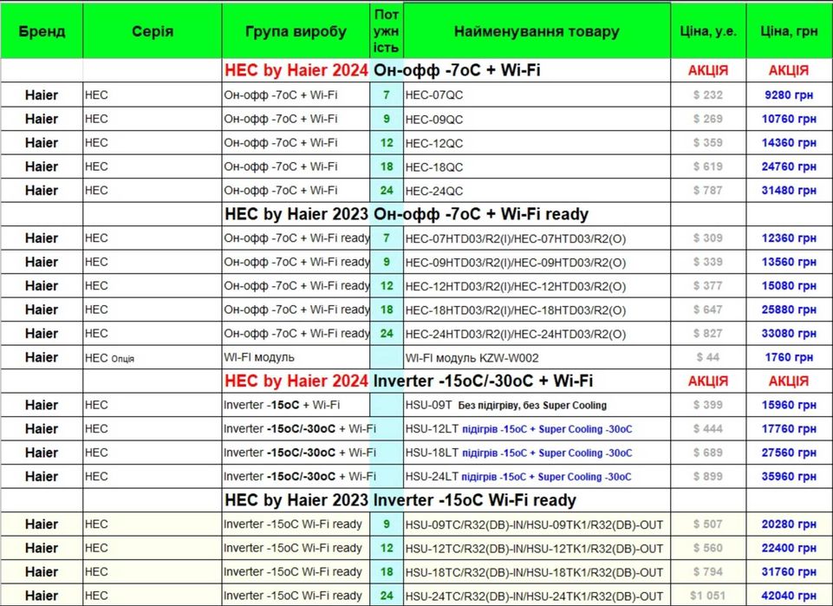Select cell 'HSU-09T Без підігріву, без Super Cooling'
Screen dimensions: 833x606
[537, 405]
